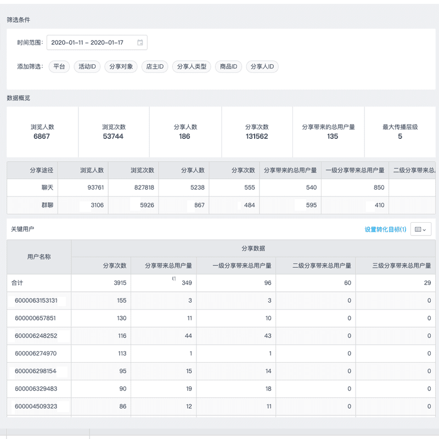The width and height of the screenshot is (439, 439).
Task: Click the 筛选条件 section title
Action: pyautogui.click(x=19, y=20)
